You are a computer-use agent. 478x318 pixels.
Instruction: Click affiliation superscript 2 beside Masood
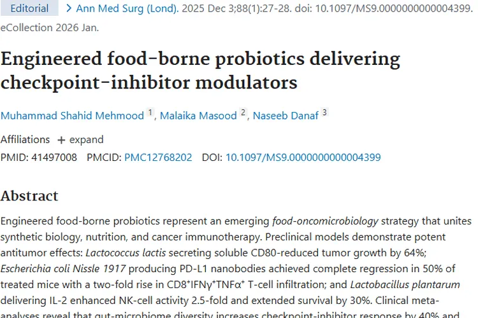243,113
